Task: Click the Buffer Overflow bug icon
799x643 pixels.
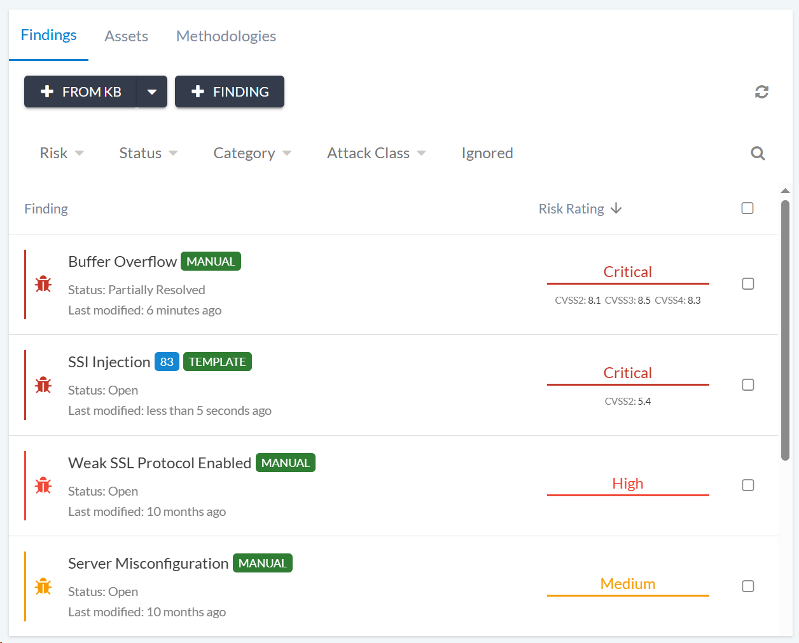Action: point(43,284)
